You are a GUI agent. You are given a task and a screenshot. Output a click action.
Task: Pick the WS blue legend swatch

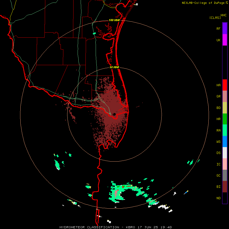click(x=225, y=141)
